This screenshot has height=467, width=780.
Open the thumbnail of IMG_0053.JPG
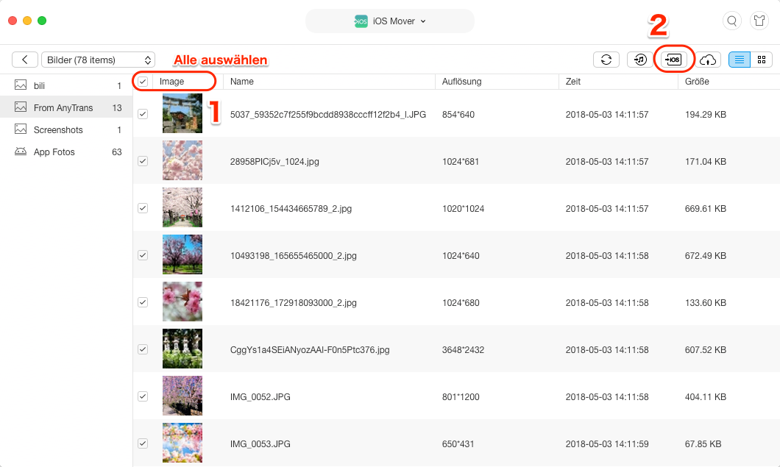(182, 443)
